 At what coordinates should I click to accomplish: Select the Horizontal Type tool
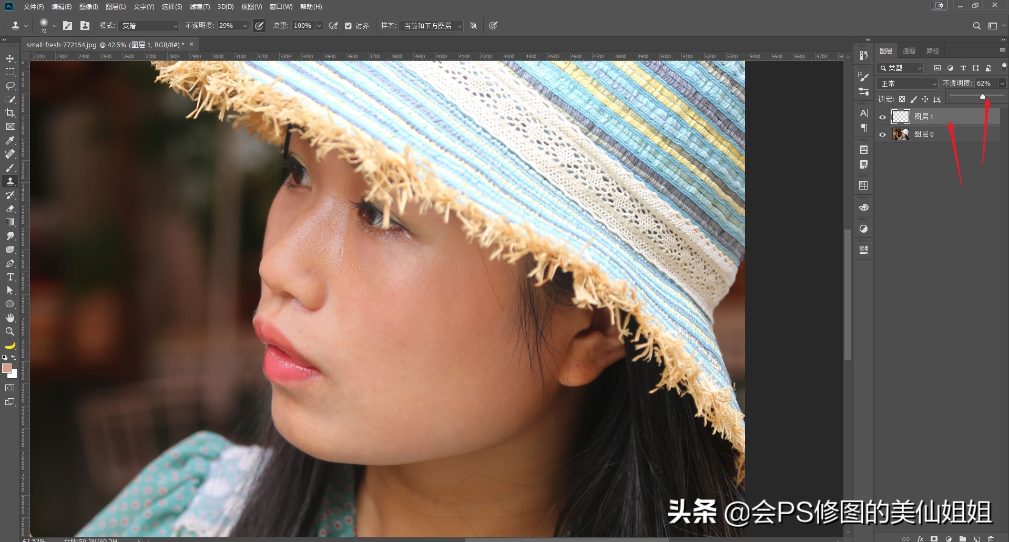(x=9, y=277)
